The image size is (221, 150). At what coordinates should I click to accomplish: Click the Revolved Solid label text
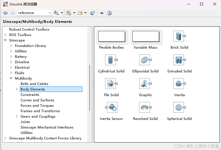pos(145,119)
